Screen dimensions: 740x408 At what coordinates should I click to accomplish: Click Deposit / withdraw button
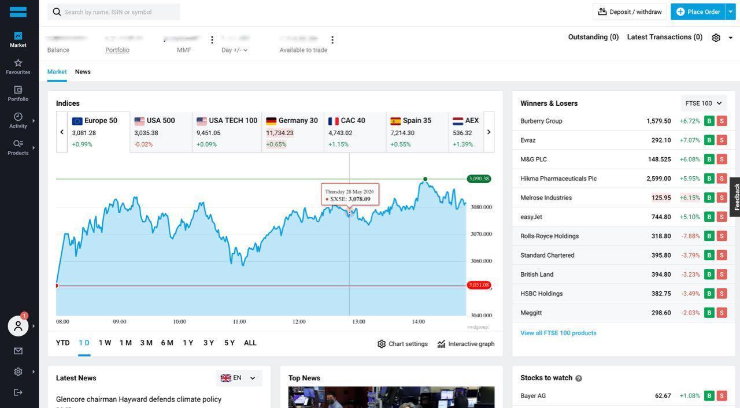click(x=630, y=12)
